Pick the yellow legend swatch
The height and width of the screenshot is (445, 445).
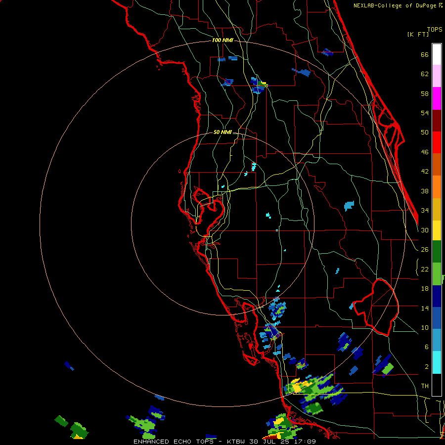click(x=437, y=230)
